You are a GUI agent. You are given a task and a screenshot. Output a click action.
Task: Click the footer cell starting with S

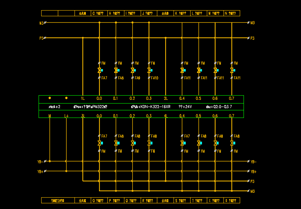click(182, 200)
